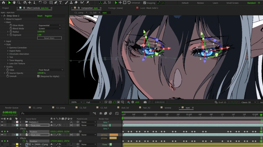
Task: Toggle Radius stopwatch in Deep Glow
Action: click(x=11, y=32)
